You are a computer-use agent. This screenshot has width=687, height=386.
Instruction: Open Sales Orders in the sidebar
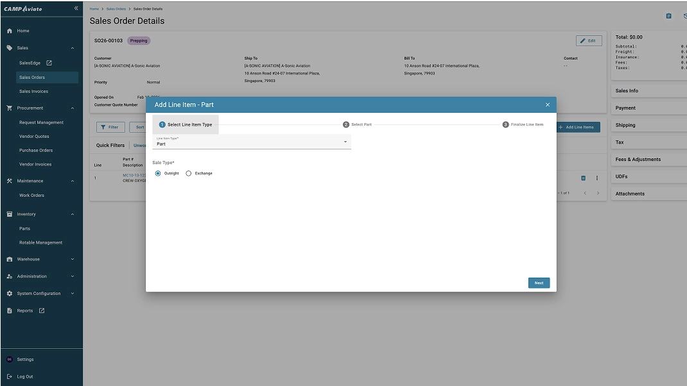click(x=47, y=77)
